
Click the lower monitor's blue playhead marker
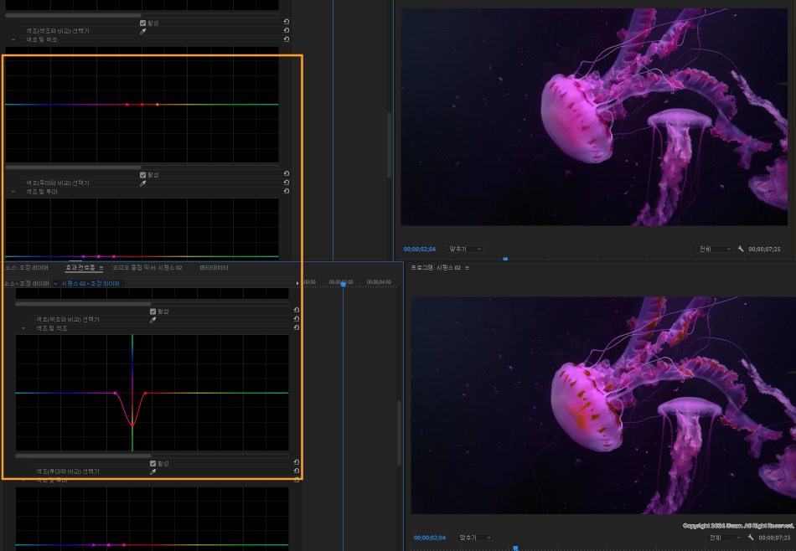click(515, 548)
